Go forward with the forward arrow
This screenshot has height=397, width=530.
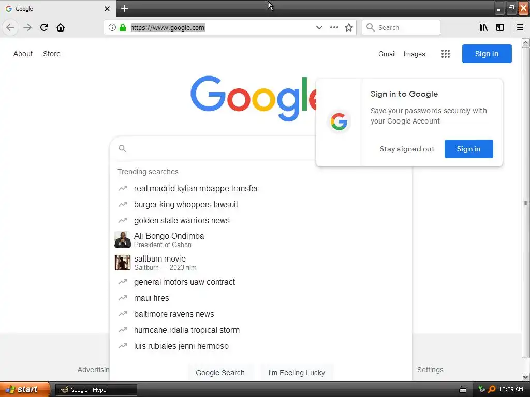point(27,27)
